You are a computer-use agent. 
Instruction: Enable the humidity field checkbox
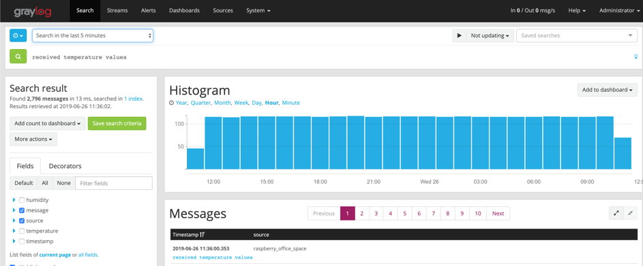tap(22, 200)
